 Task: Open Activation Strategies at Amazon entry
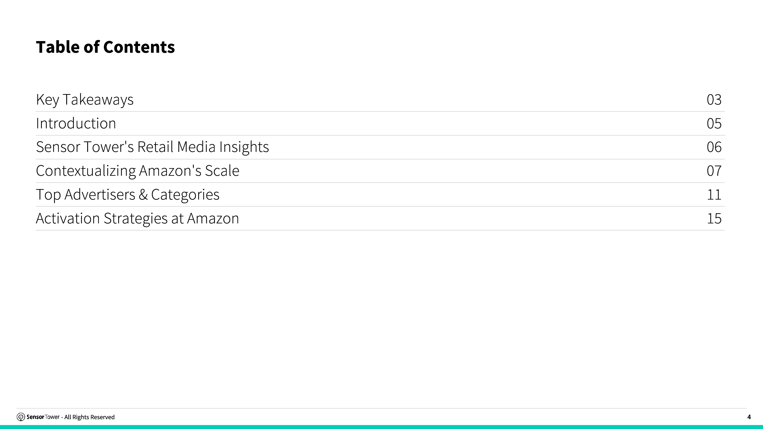tap(137, 218)
